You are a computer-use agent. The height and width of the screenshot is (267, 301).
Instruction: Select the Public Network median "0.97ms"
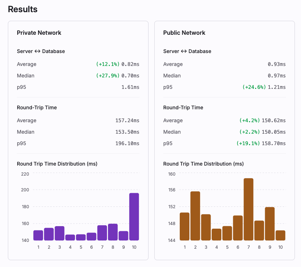point(277,76)
